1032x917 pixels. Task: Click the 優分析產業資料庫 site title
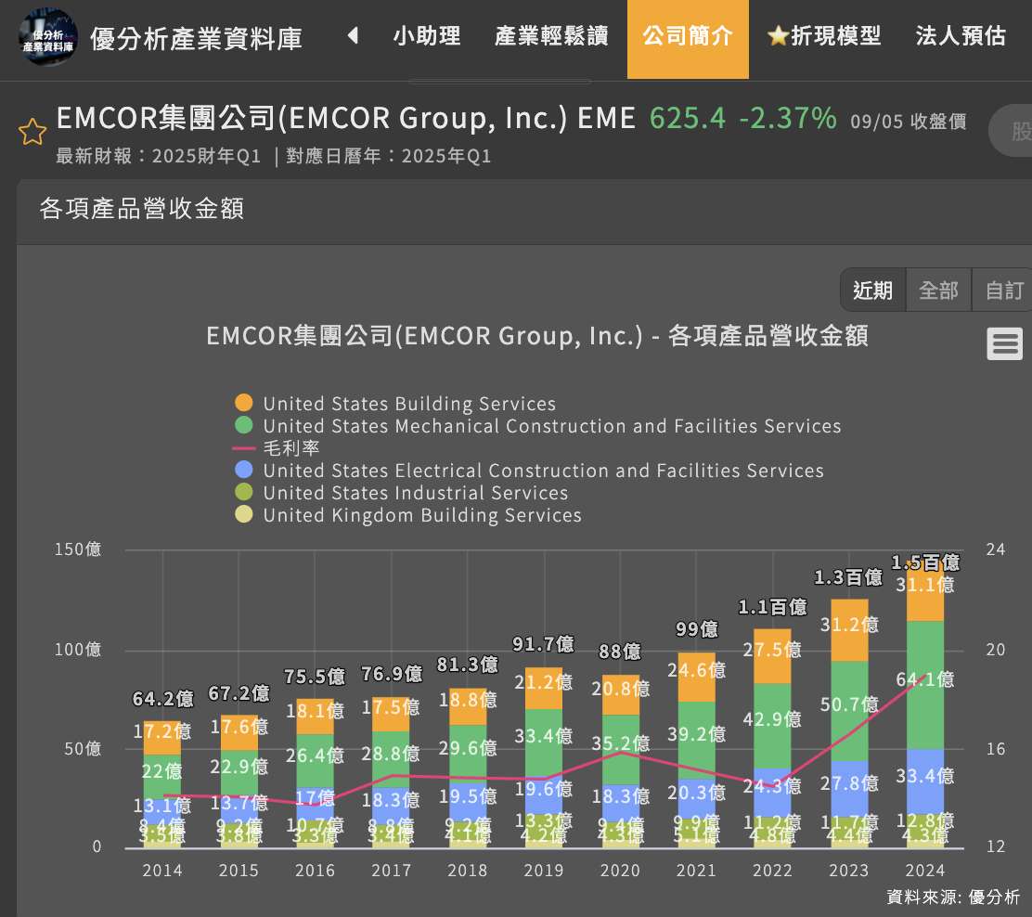[x=196, y=38]
